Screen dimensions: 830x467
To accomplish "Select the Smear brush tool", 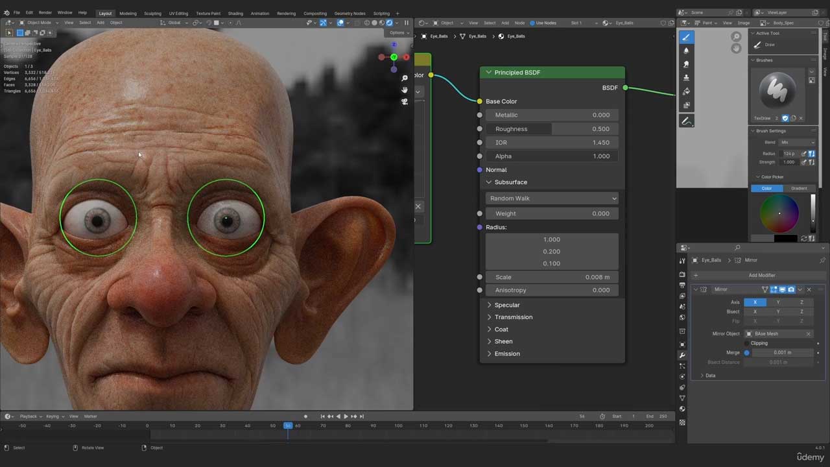I will pyautogui.click(x=686, y=64).
